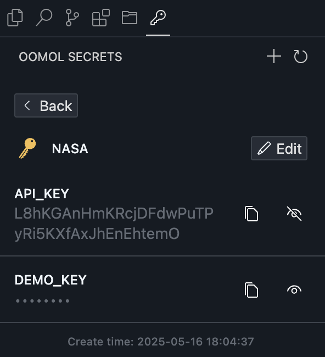Hide the API_KEY value
The width and height of the screenshot is (325, 357).
[x=294, y=214]
